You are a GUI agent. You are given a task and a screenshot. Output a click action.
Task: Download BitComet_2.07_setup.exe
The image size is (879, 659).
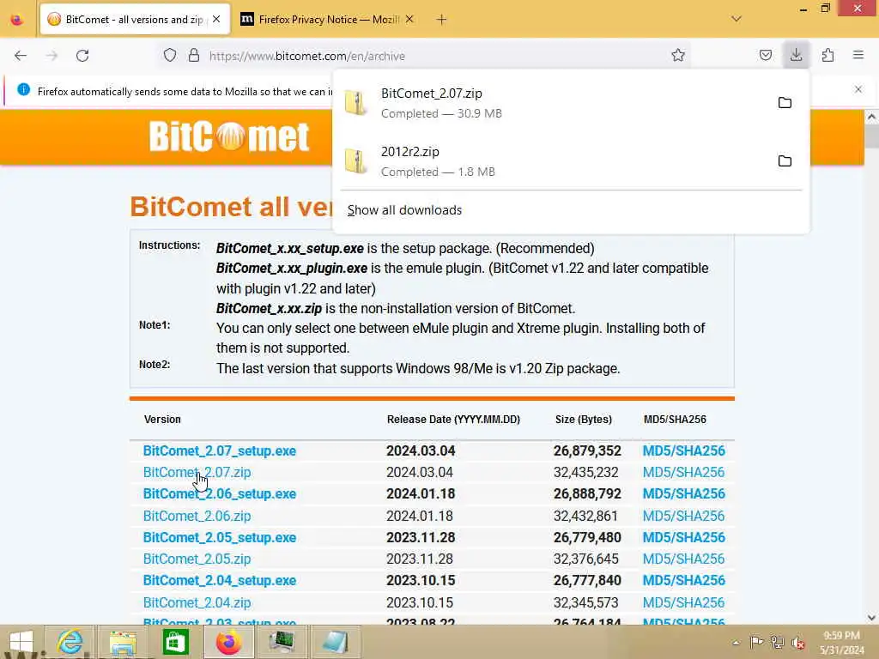click(x=219, y=450)
